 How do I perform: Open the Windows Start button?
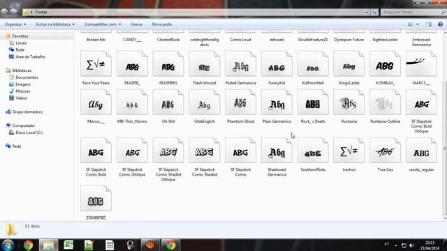(x=8, y=245)
